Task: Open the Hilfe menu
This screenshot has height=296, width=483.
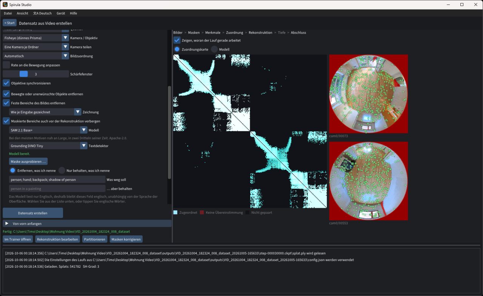Action: [x=73, y=13]
